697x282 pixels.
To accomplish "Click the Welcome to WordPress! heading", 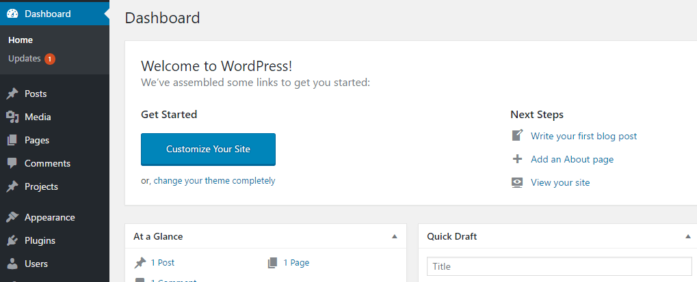I will coord(216,66).
